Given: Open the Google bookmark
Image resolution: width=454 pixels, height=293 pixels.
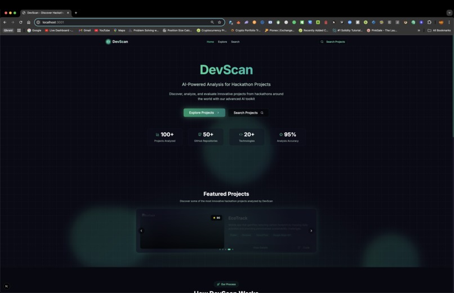Looking at the screenshot, I should pyautogui.click(x=34, y=30).
